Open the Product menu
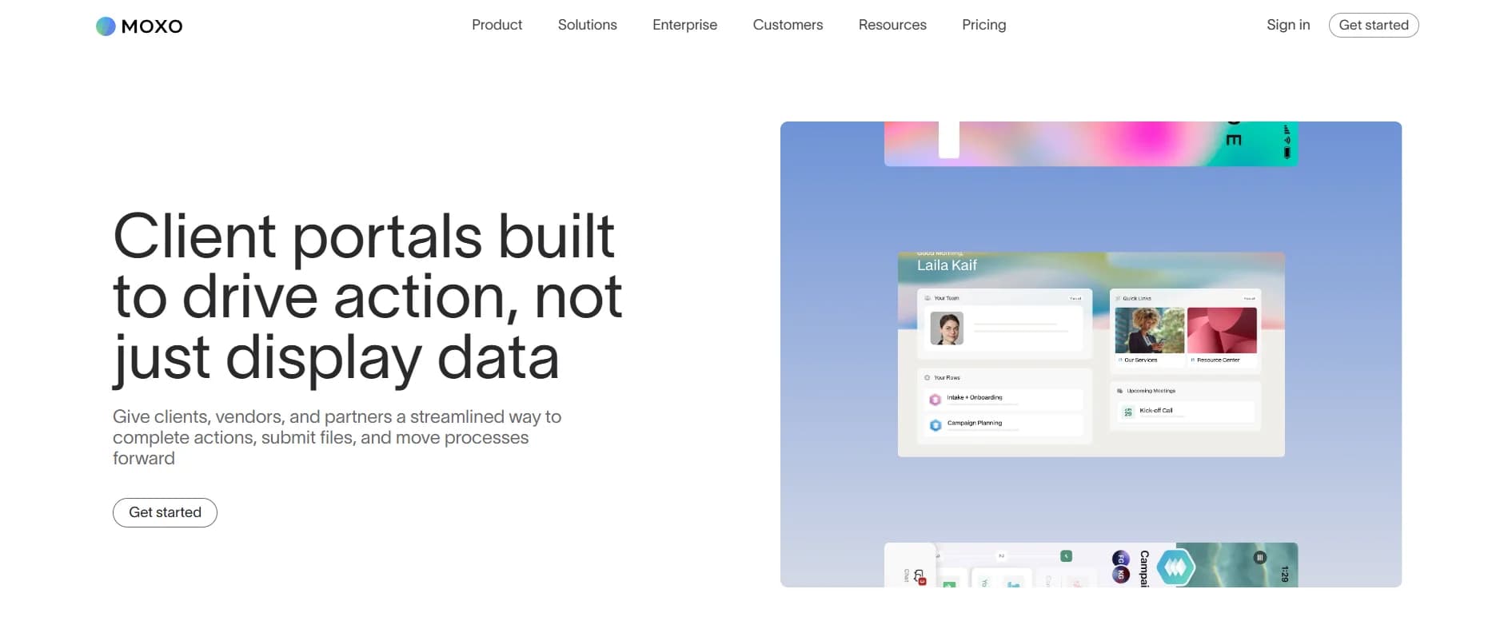The image size is (1512, 617). (497, 25)
